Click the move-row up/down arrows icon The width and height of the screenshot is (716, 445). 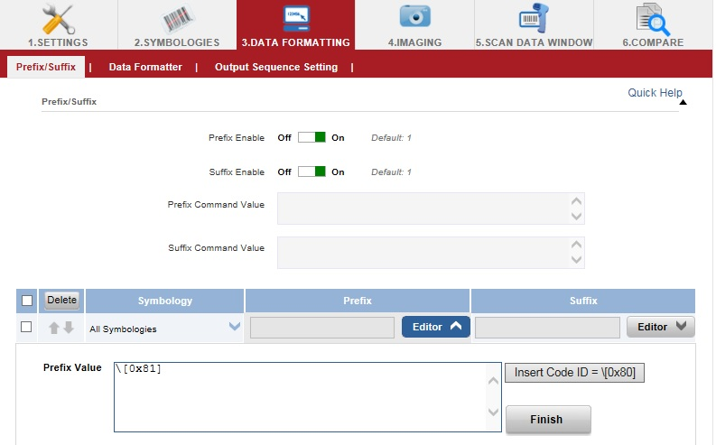tap(61, 328)
